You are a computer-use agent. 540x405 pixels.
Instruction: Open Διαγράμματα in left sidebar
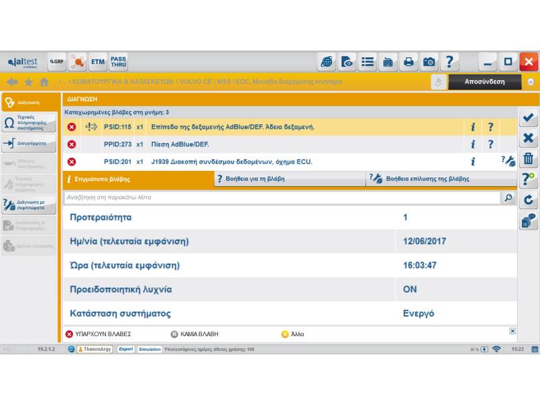28,144
